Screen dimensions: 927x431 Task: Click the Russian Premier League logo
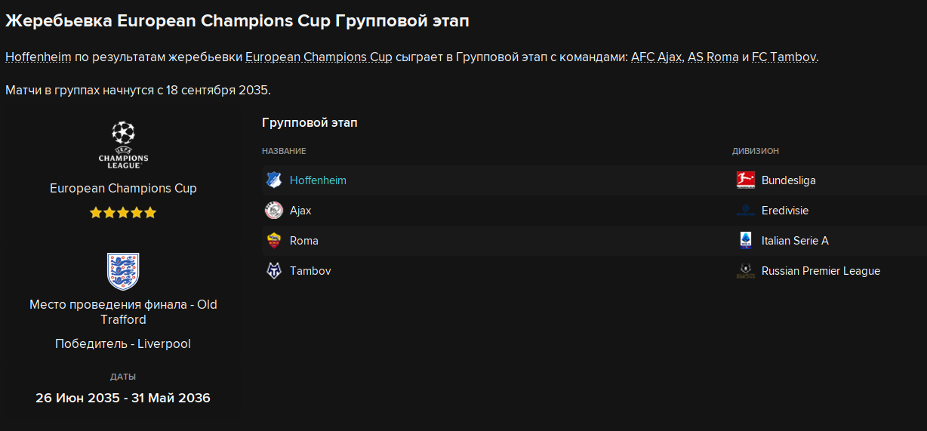[x=746, y=271]
